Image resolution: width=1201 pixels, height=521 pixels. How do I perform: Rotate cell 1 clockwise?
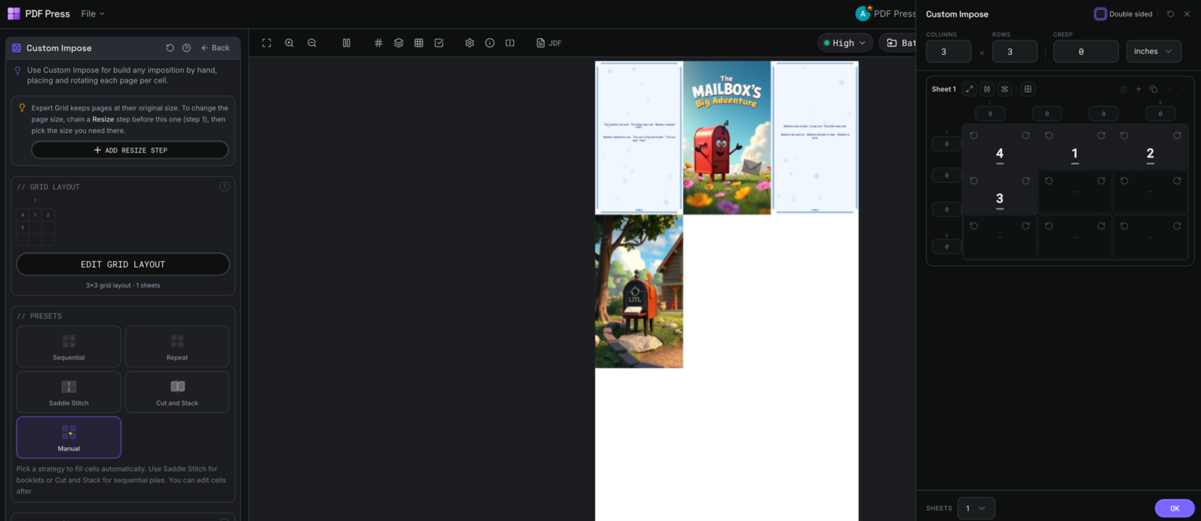coord(1101,136)
